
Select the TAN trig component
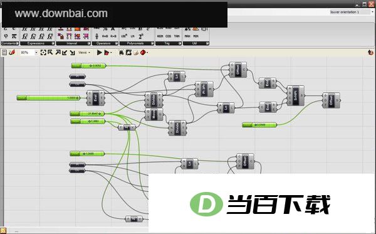point(177,36)
